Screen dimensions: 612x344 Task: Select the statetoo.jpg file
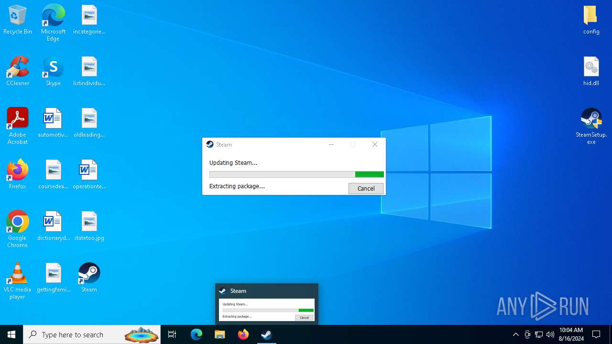tap(89, 226)
